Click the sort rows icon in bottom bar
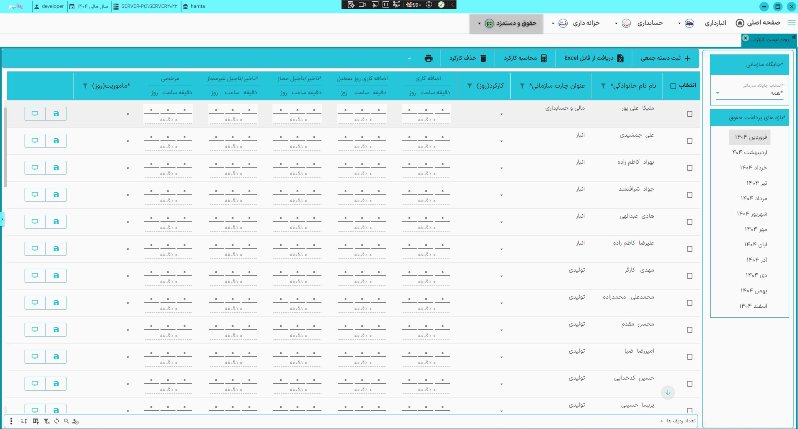 [x=24, y=421]
